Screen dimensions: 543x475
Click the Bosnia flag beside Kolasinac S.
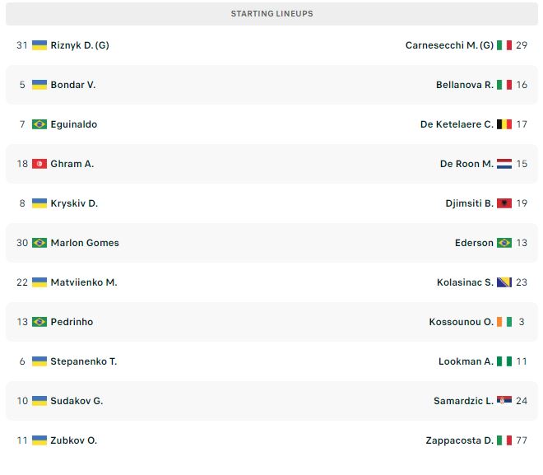pyautogui.click(x=504, y=282)
